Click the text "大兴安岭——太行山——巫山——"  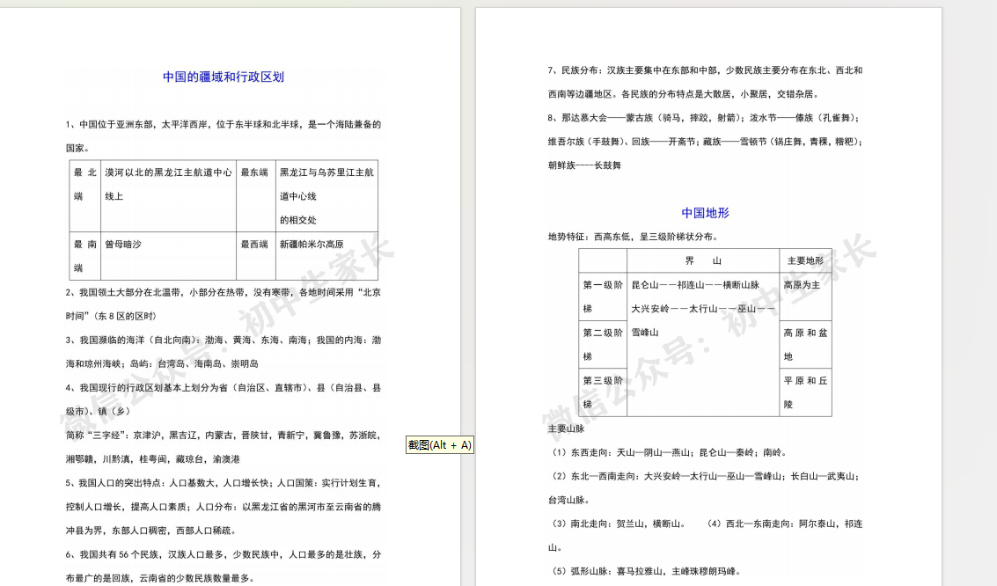pyautogui.click(x=703, y=308)
